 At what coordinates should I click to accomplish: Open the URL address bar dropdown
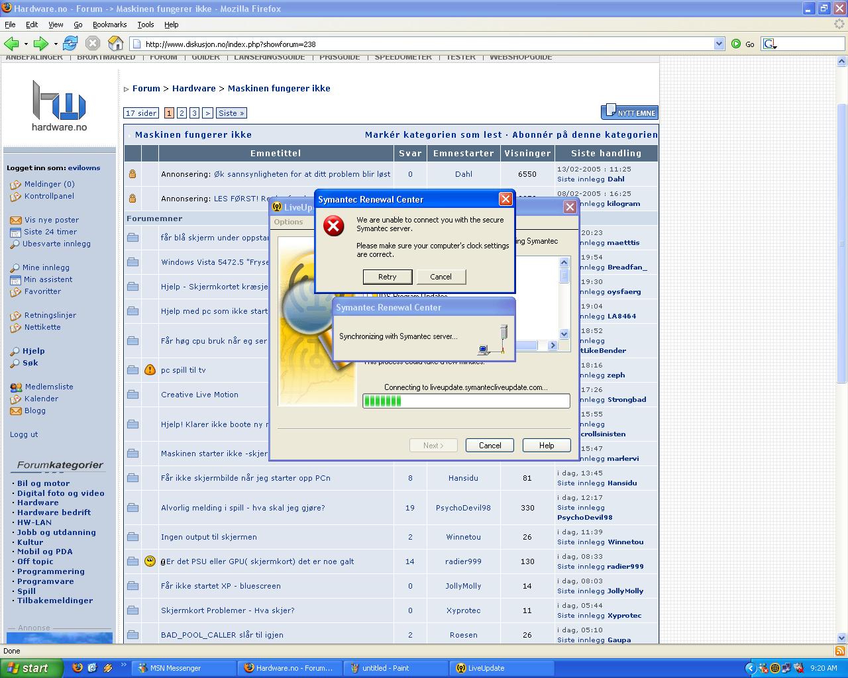tap(719, 44)
